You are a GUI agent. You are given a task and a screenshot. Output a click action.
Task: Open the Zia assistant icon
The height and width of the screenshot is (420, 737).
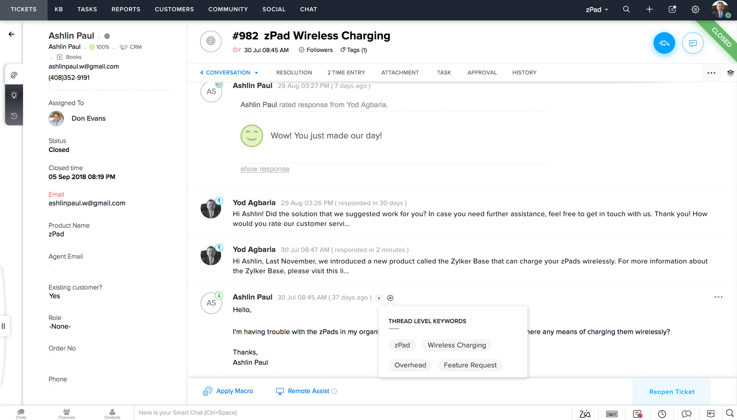click(x=585, y=414)
